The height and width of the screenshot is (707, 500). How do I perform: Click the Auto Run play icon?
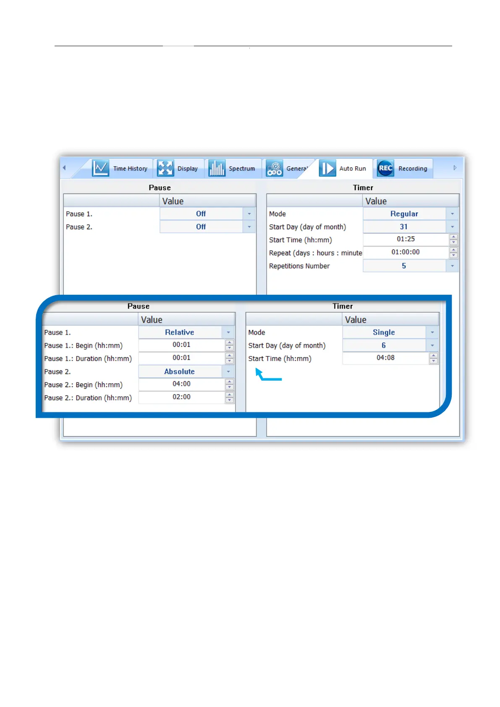(327, 168)
